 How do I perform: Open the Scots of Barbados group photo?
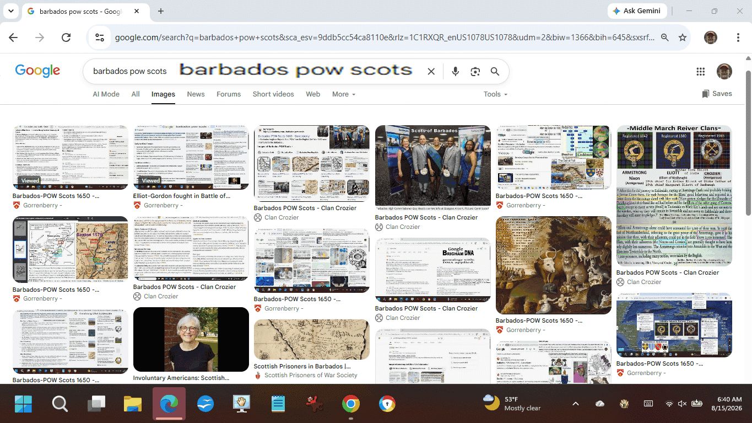click(x=433, y=165)
